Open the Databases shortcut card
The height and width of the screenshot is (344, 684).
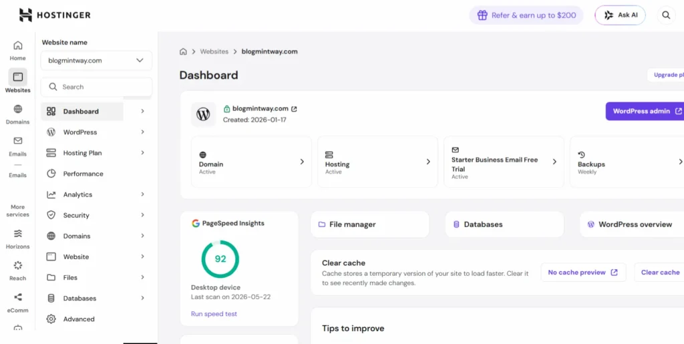click(x=504, y=224)
